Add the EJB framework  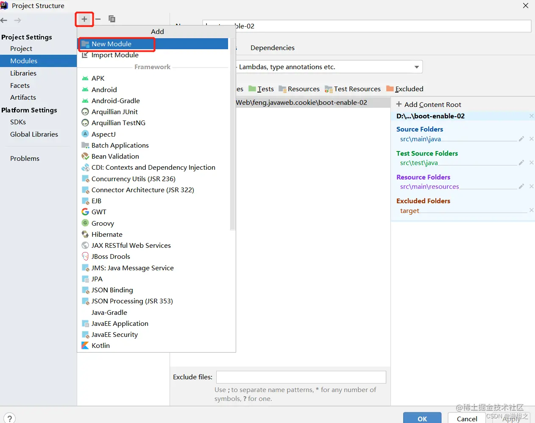tap(153, 201)
